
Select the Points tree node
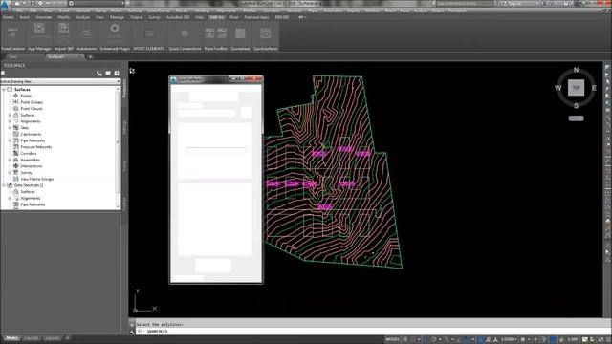[26, 96]
